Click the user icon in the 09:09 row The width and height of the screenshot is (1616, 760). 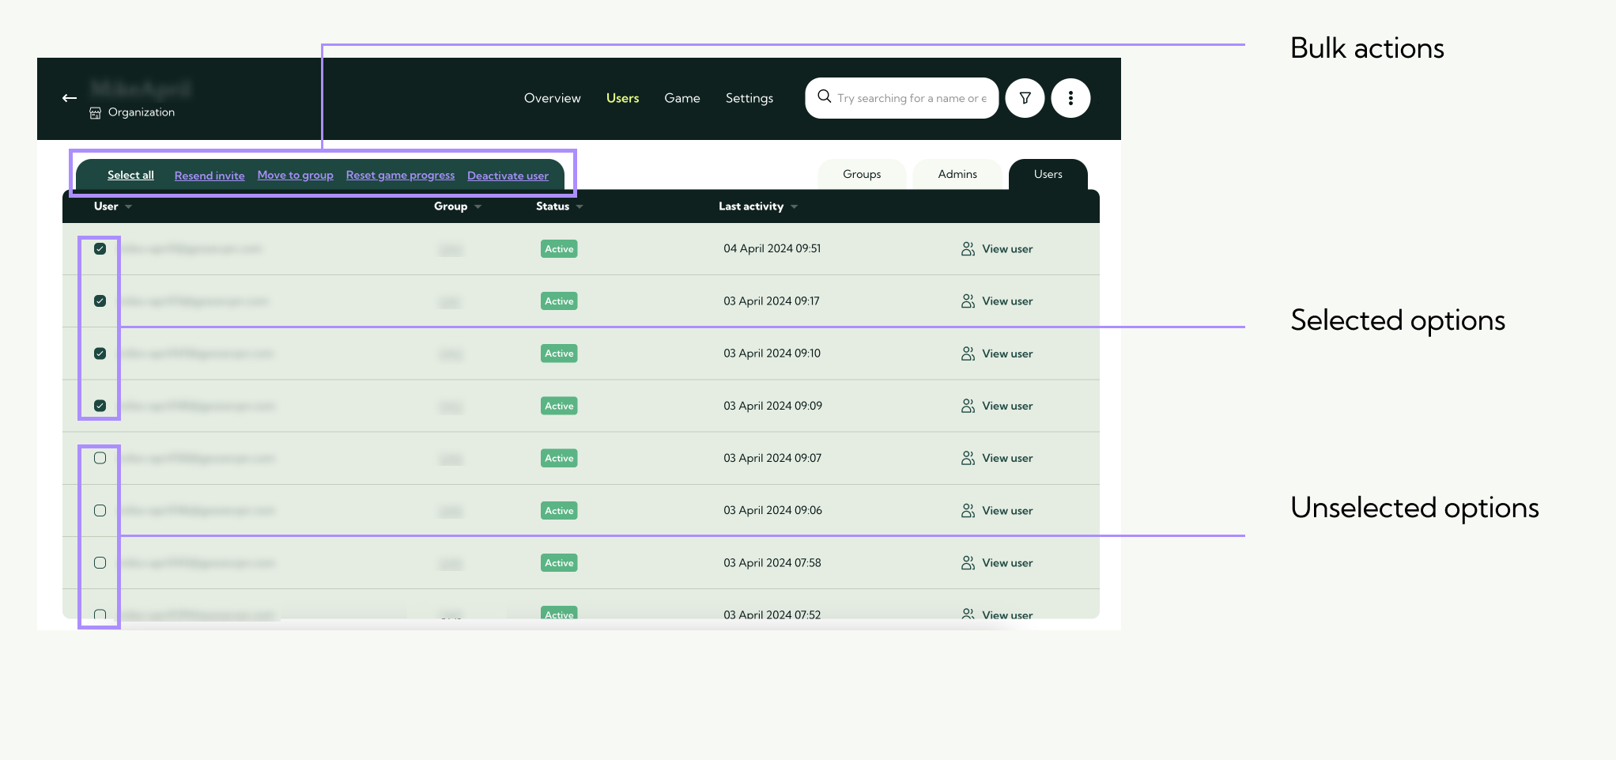(x=968, y=406)
